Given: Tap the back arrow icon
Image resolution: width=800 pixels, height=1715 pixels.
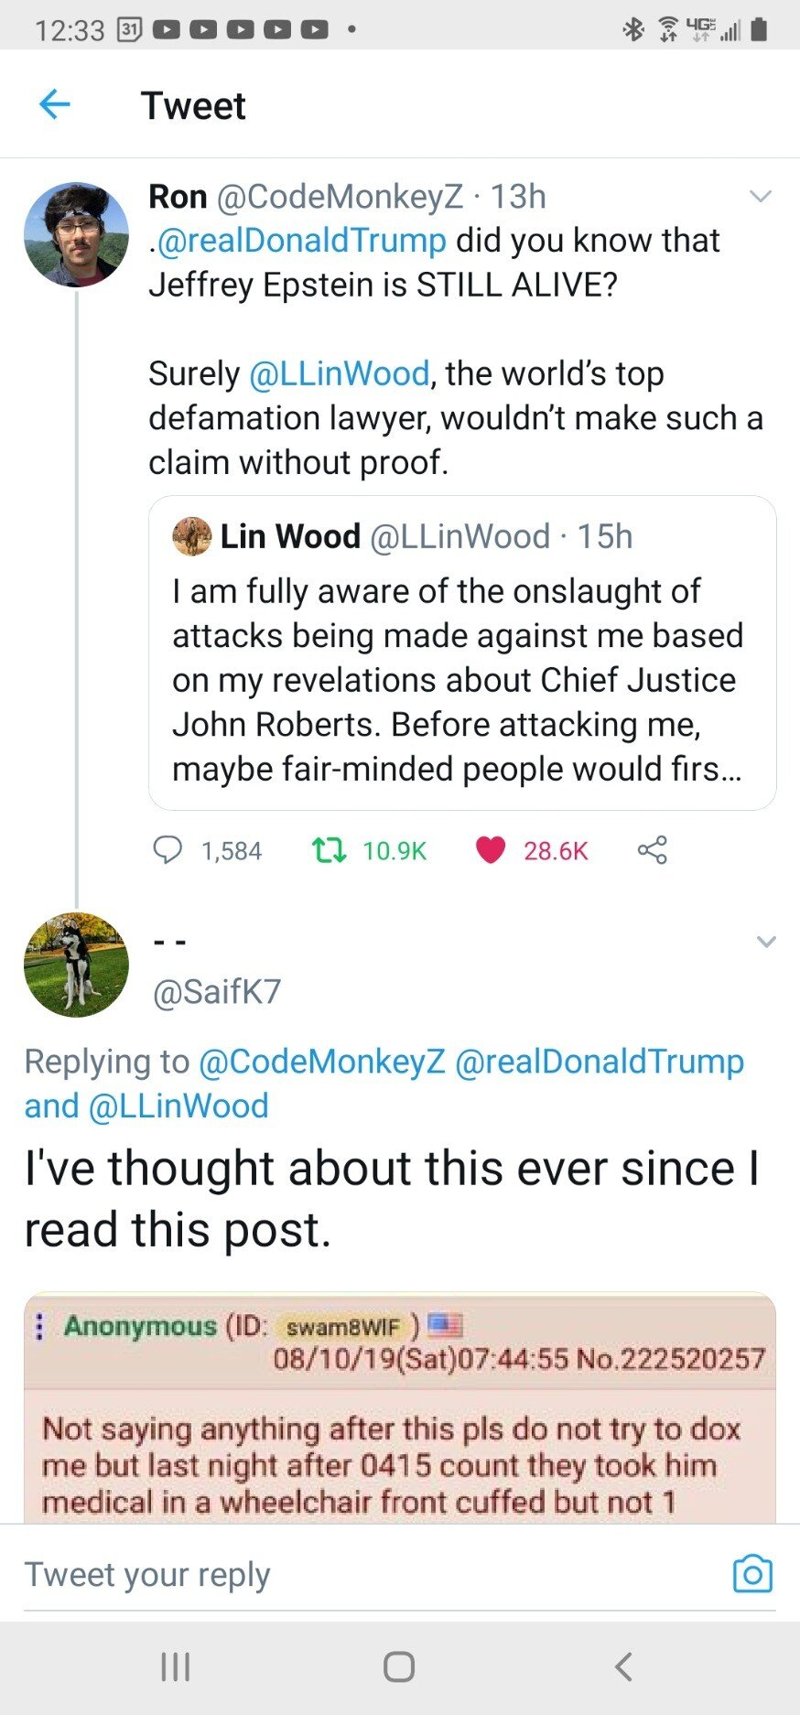Looking at the screenshot, I should pyautogui.click(x=55, y=104).
